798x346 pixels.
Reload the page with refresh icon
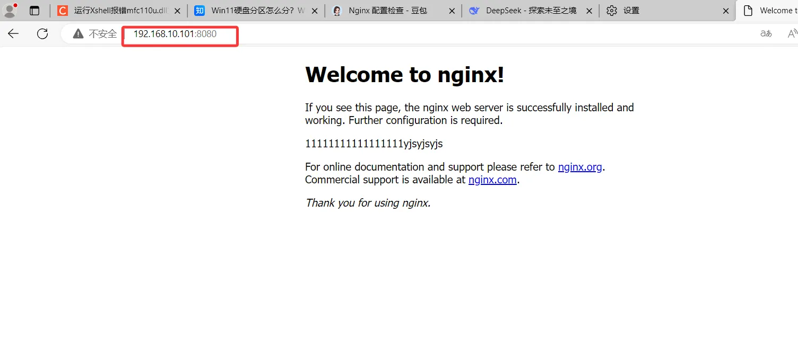click(42, 34)
